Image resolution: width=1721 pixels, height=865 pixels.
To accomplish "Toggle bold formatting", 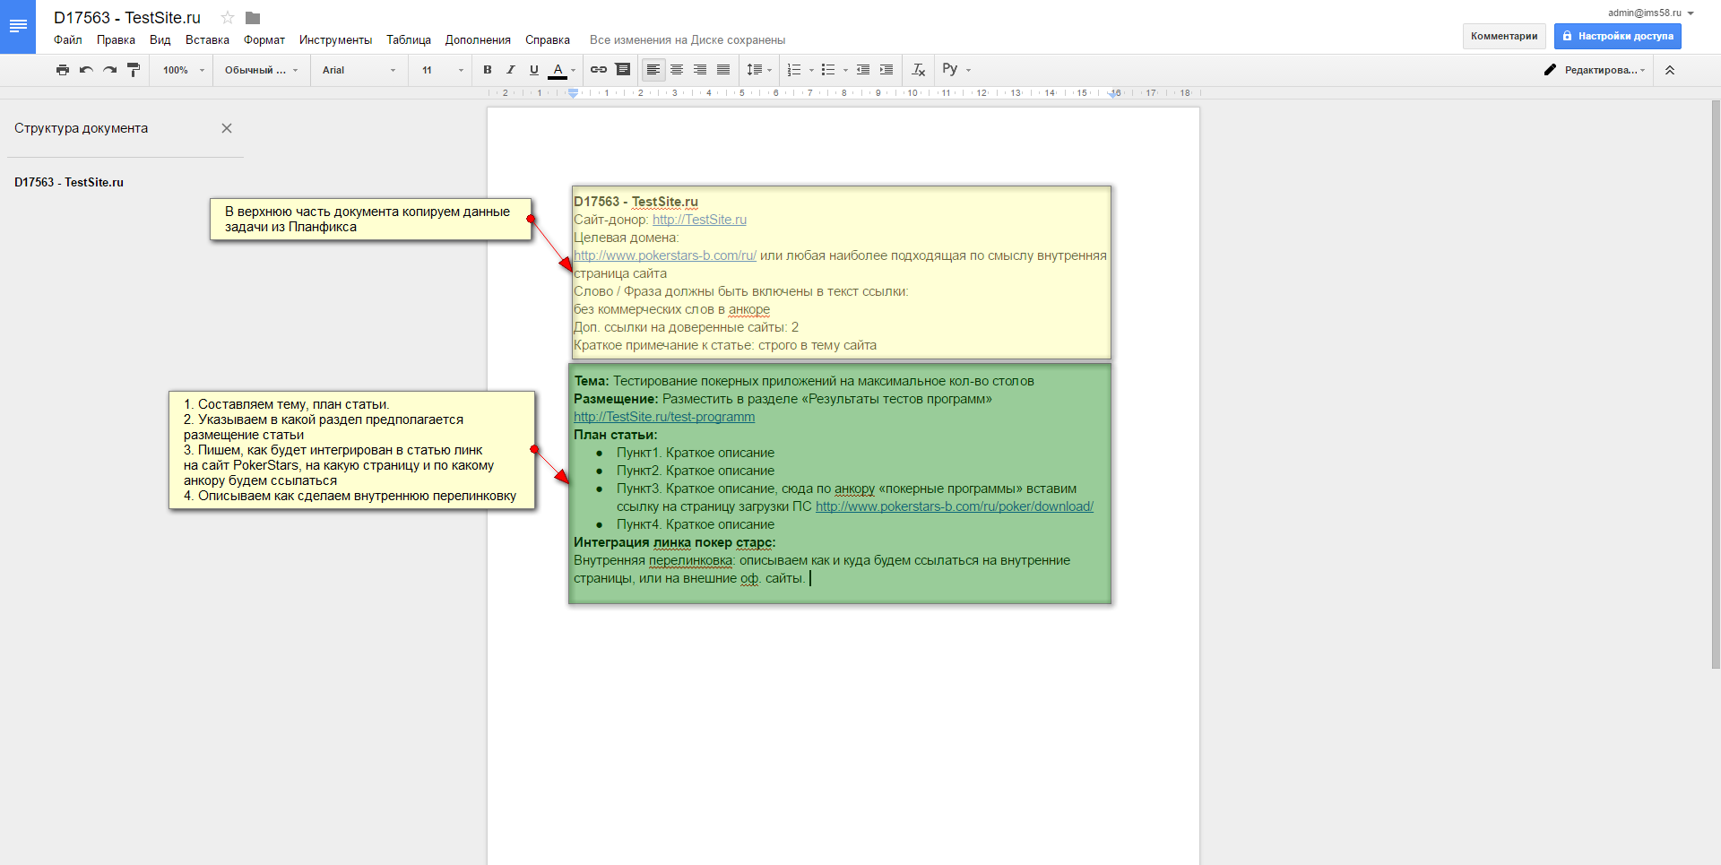I will point(488,70).
